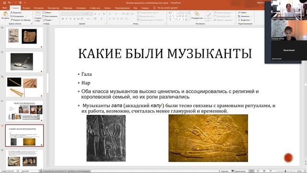This screenshot has width=307, height=173.
Task: Reset slide with Восстановить
Action: 50,16
